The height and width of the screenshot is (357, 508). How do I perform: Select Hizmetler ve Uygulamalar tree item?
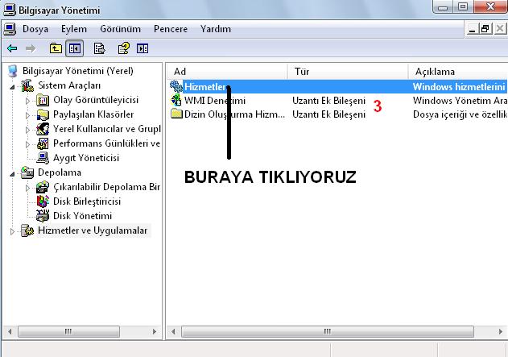(93, 230)
